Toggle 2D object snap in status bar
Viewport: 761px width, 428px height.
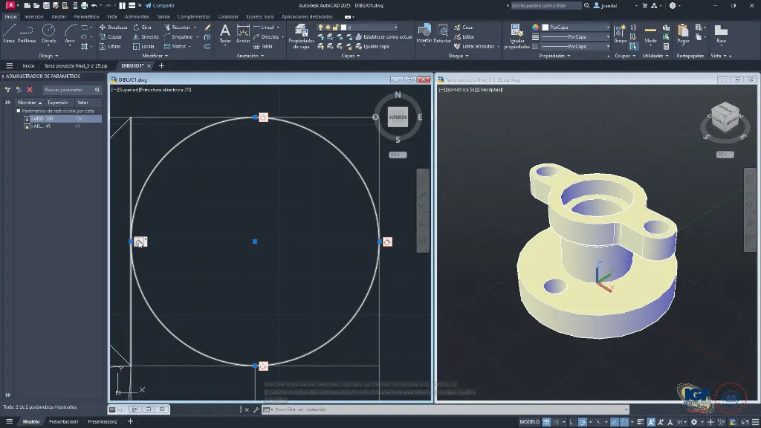pos(624,422)
